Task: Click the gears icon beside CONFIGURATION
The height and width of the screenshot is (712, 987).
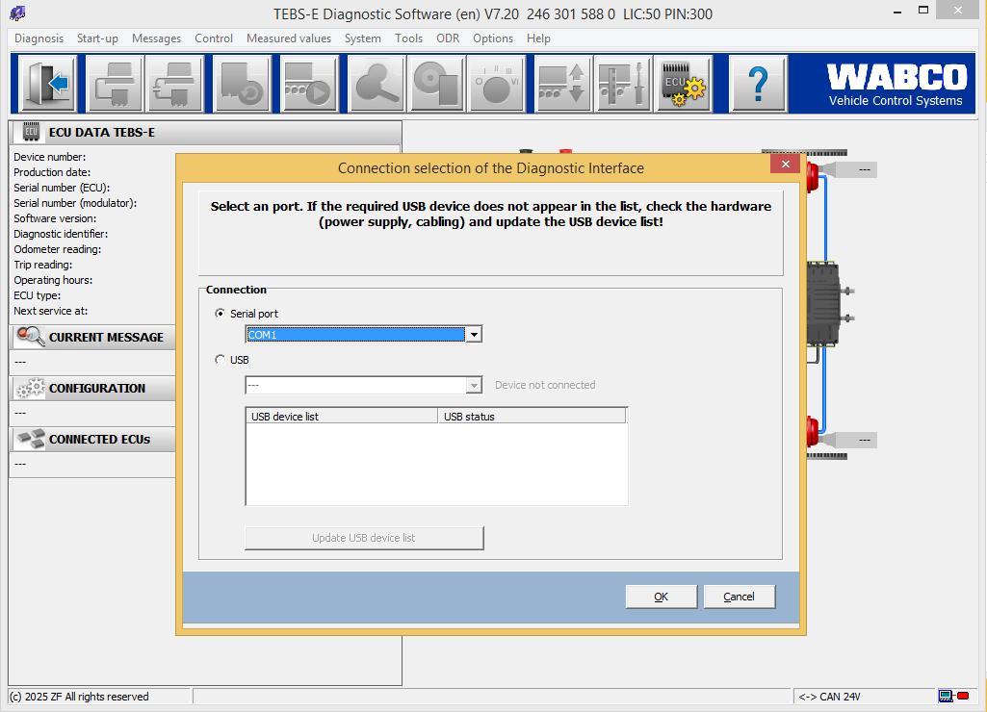Action: 30,388
